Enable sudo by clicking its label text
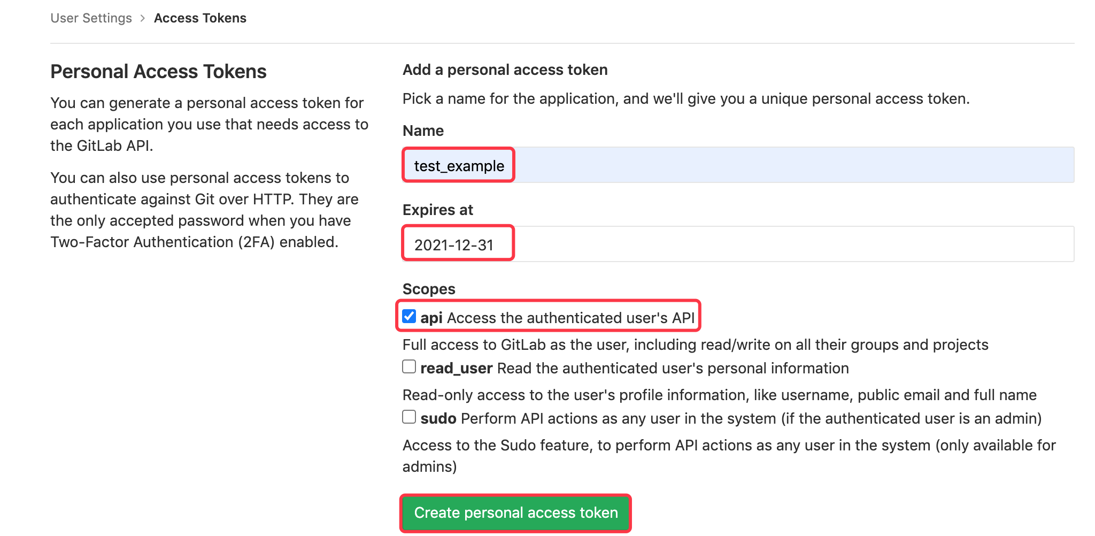 coord(437,418)
